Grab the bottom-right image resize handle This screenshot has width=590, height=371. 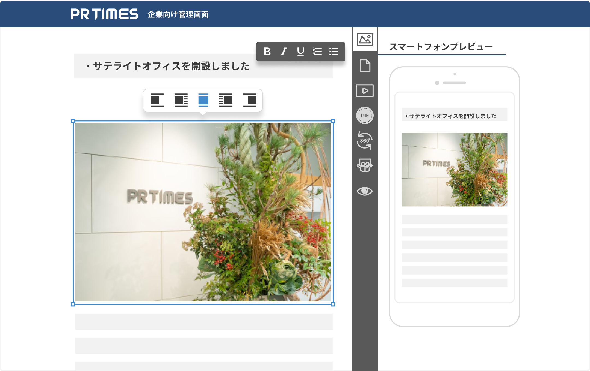pyautogui.click(x=333, y=304)
